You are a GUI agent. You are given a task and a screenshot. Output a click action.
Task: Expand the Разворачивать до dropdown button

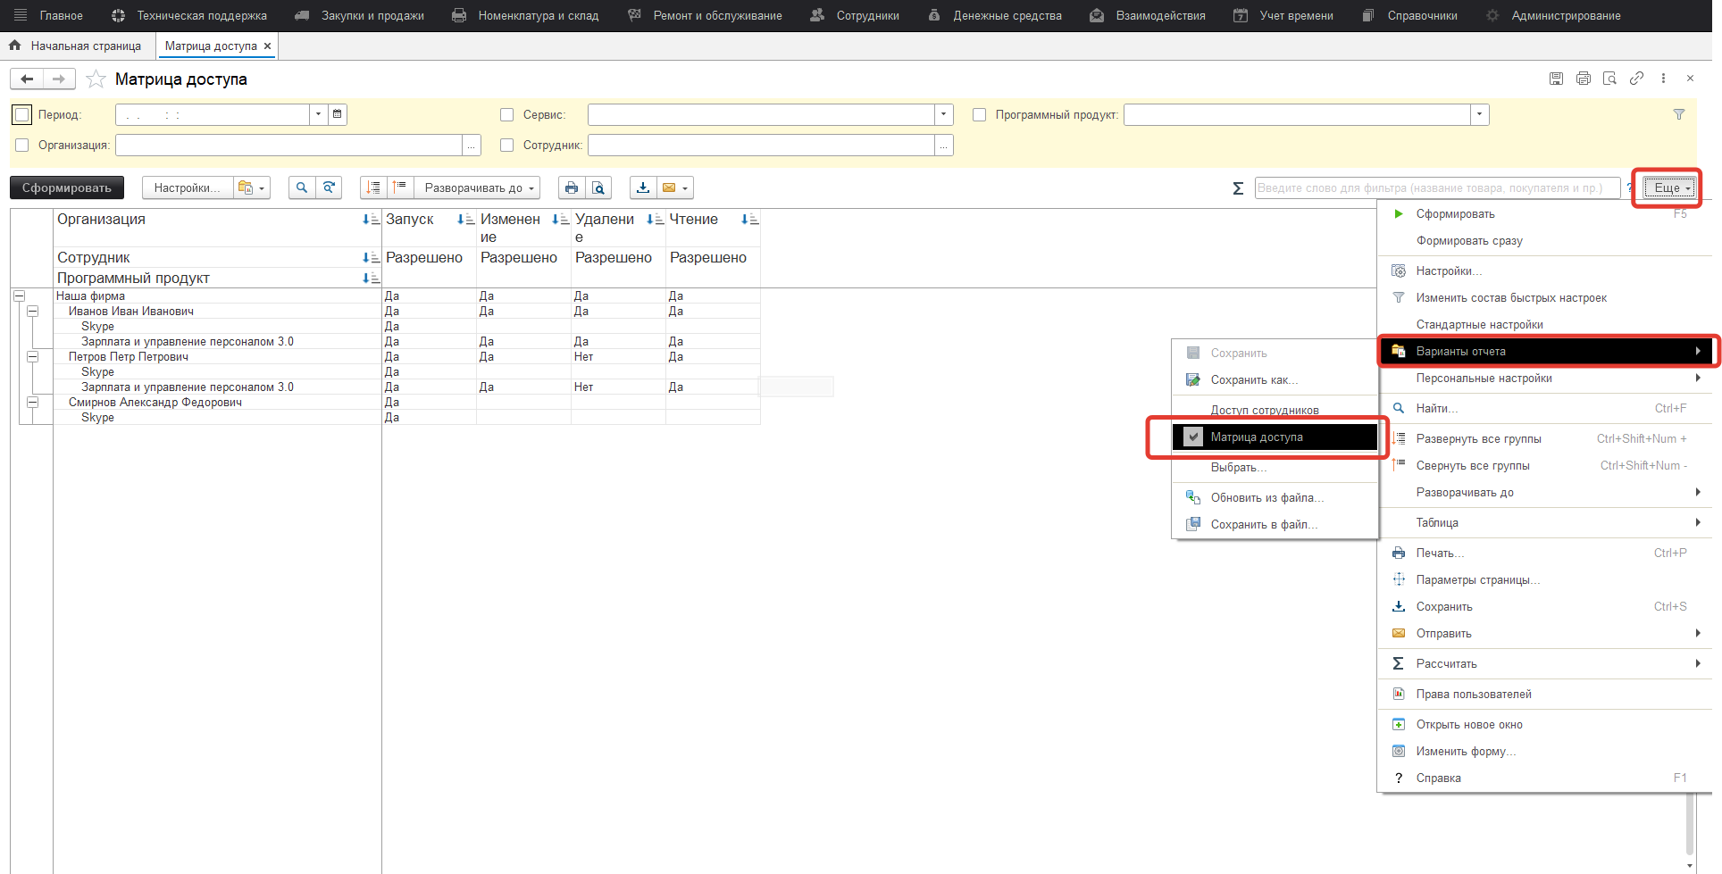[478, 187]
